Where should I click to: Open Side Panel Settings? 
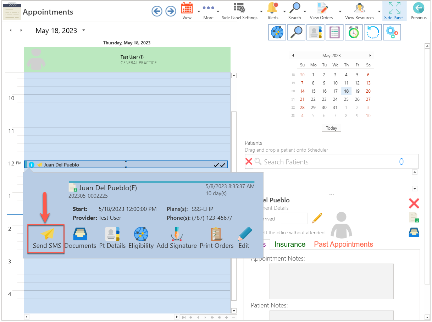(x=239, y=11)
